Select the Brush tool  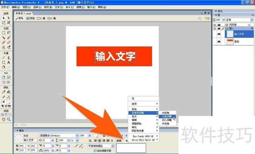pyautogui.click(x=9, y=37)
